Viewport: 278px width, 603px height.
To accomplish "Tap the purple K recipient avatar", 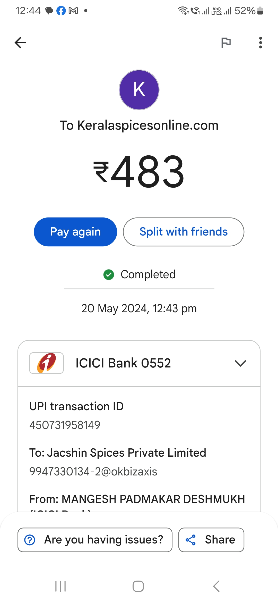I will (139, 90).
